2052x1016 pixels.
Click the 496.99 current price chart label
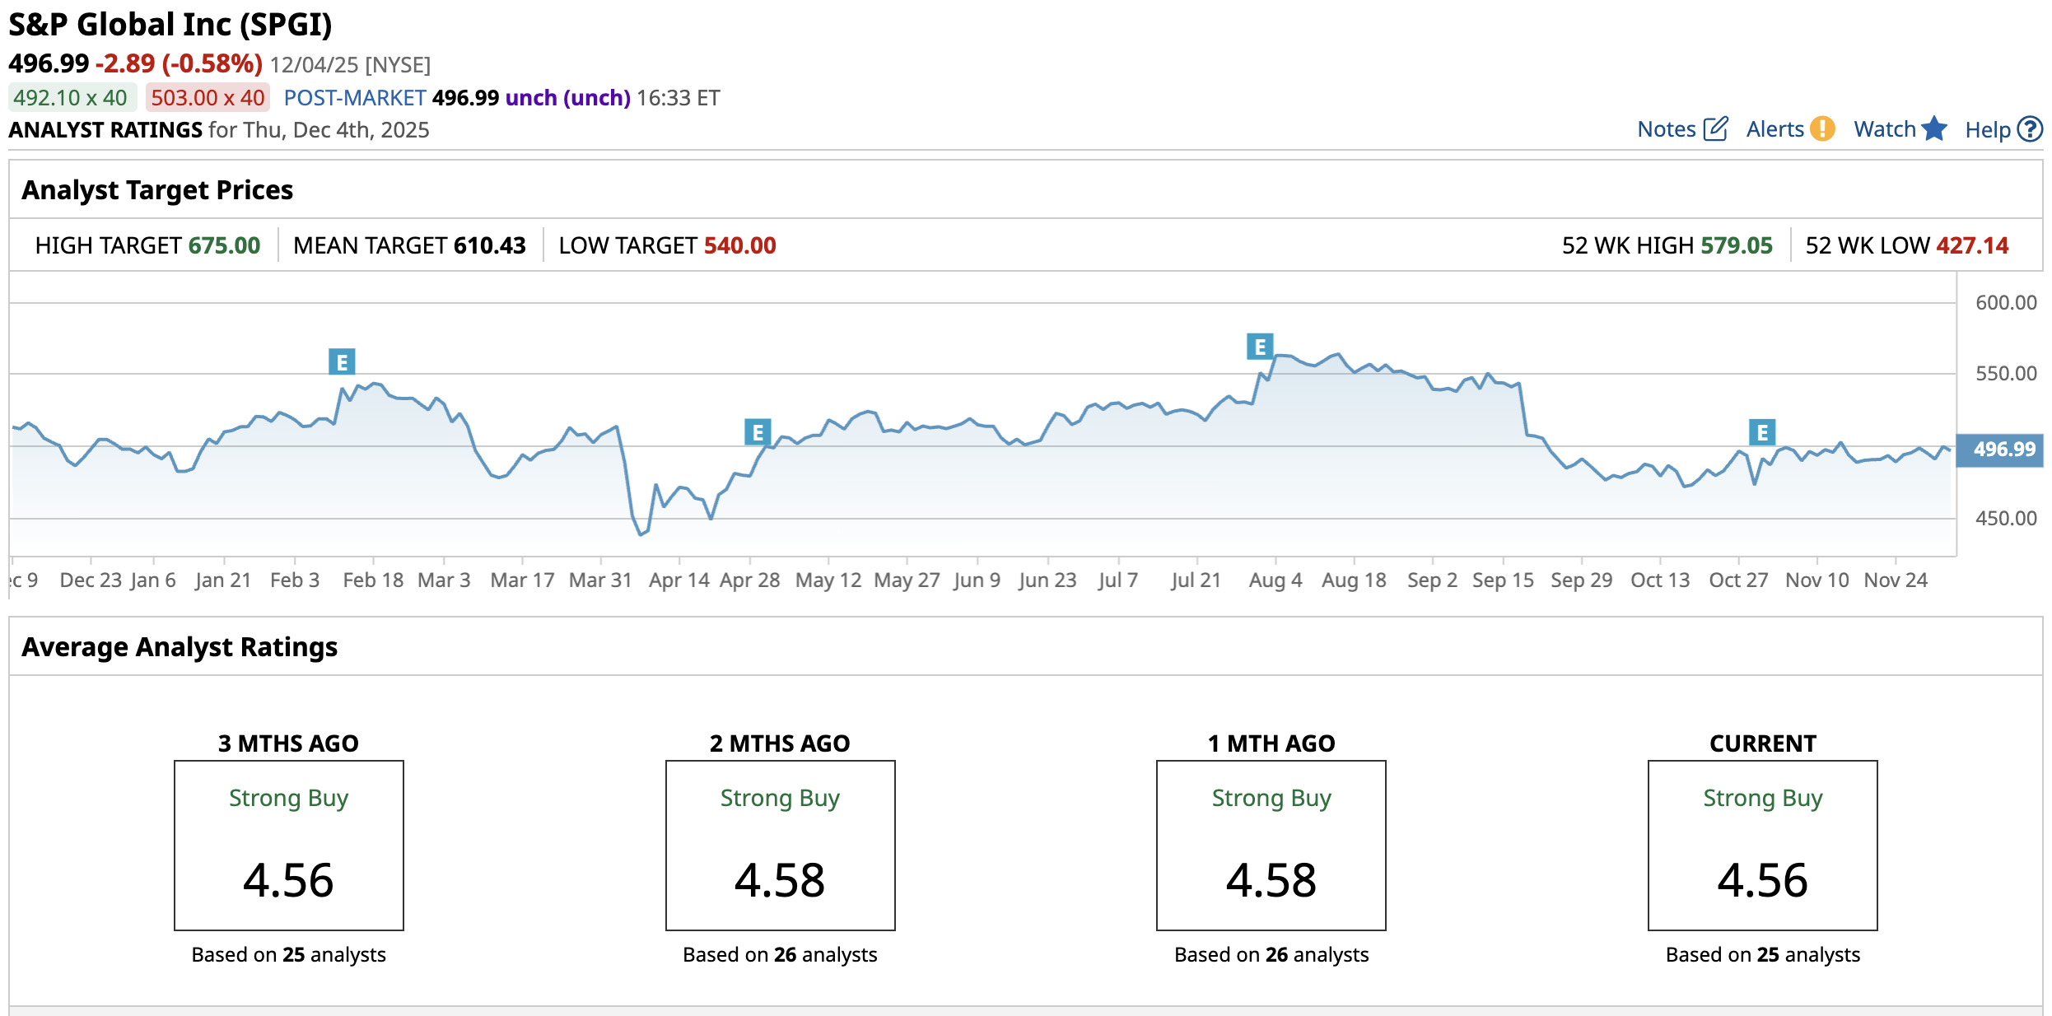pyautogui.click(x=2003, y=450)
